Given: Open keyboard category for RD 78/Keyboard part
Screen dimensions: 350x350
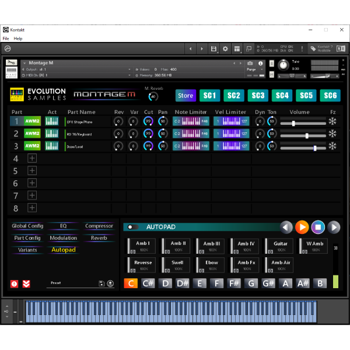Looking at the screenshot, I should click(52, 134).
